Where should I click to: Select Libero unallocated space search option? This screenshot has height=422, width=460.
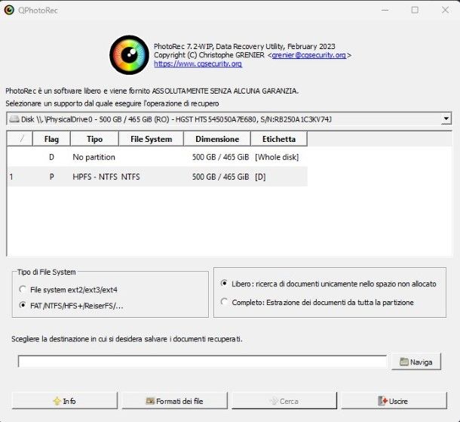224,284
